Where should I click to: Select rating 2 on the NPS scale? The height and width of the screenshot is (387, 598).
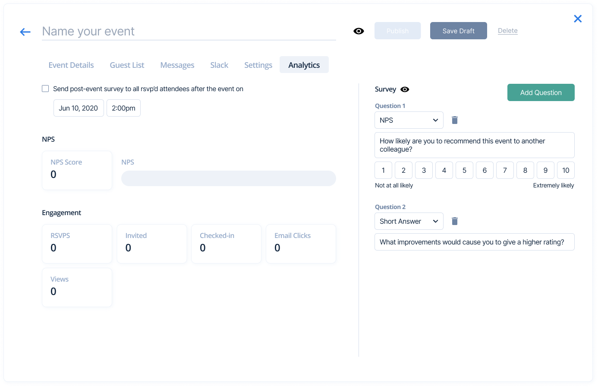pyautogui.click(x=403, y=170)
